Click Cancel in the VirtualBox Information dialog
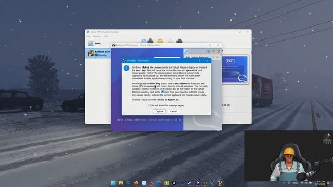 coord(173,111)
